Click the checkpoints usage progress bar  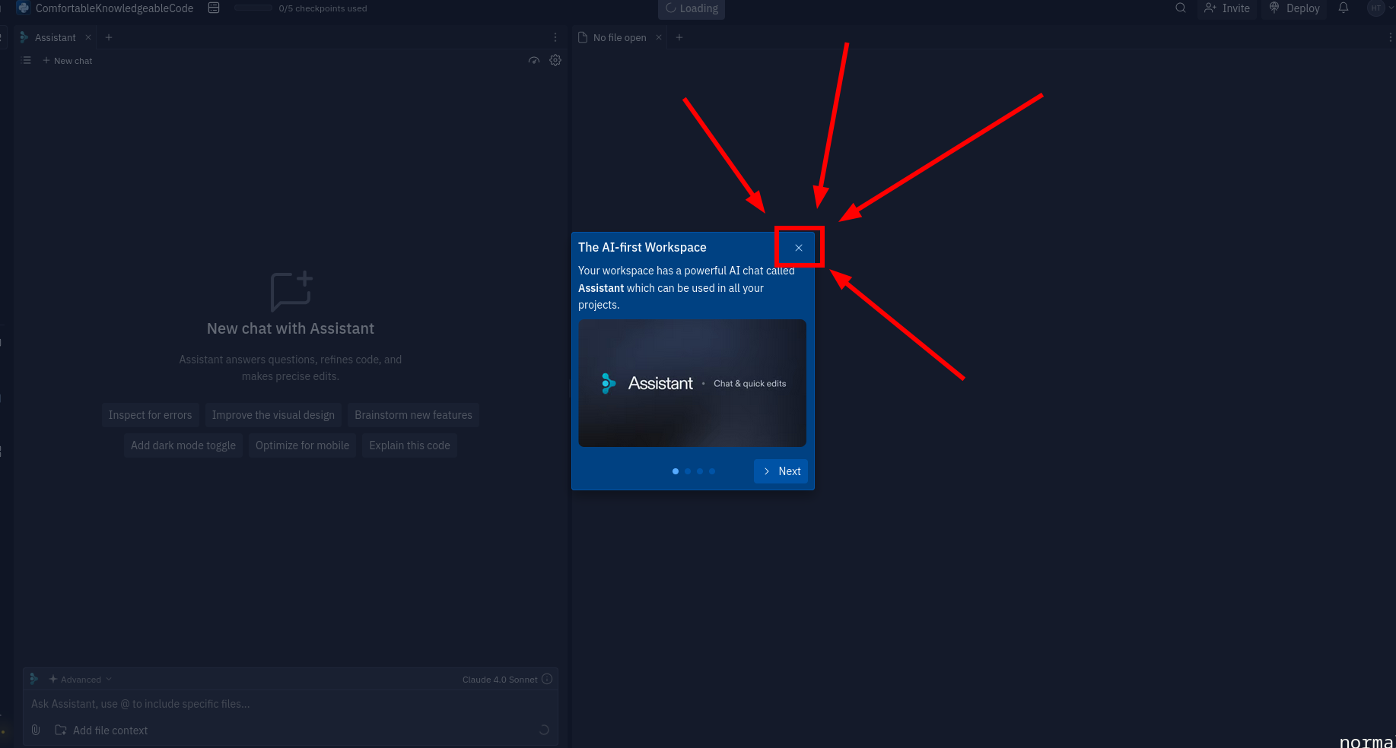click(x=253, y=8)
